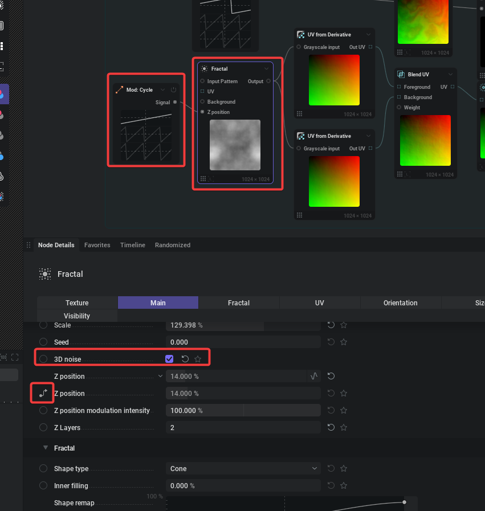Uncheck the 3D noise checkbox

169,359
